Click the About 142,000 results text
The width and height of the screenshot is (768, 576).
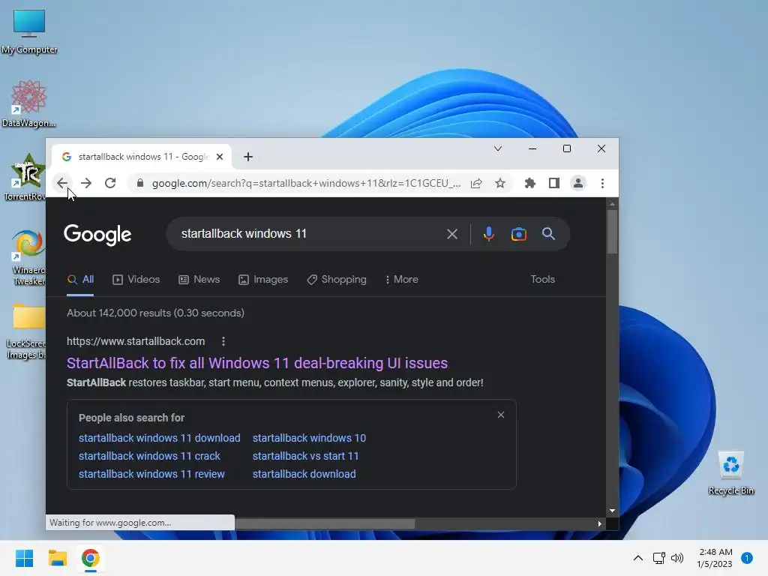[x=155, y=313]
